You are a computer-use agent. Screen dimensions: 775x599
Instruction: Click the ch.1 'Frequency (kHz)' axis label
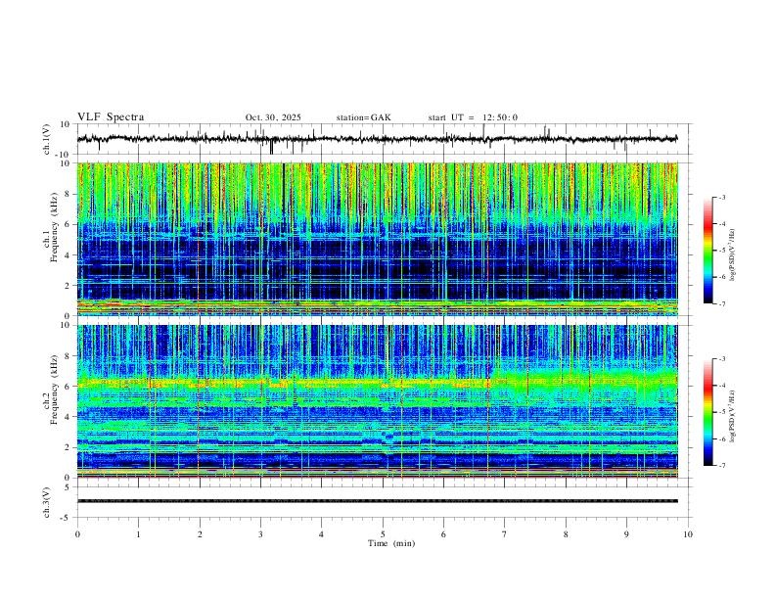pos(54,228)
